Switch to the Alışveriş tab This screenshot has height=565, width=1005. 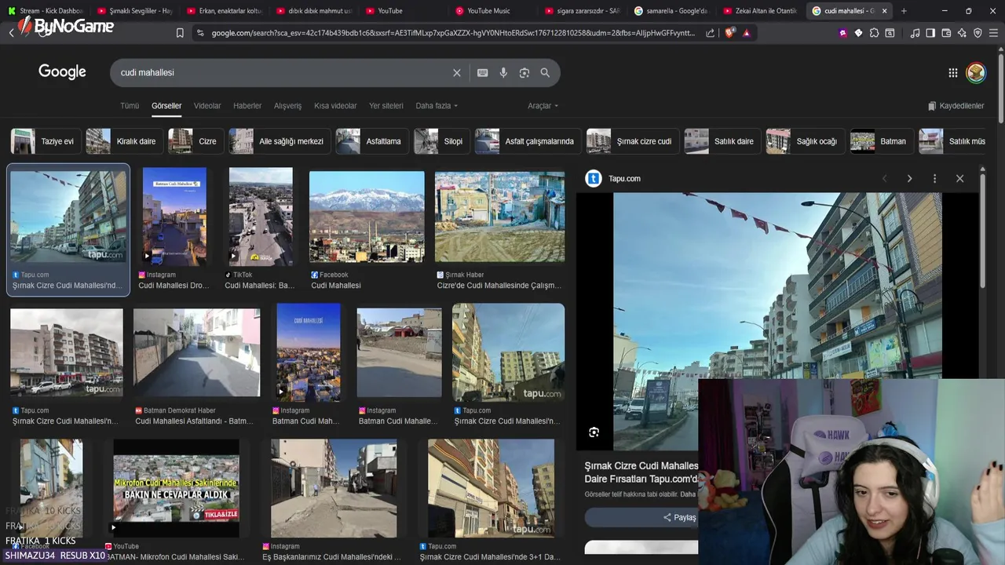point(287,106)
